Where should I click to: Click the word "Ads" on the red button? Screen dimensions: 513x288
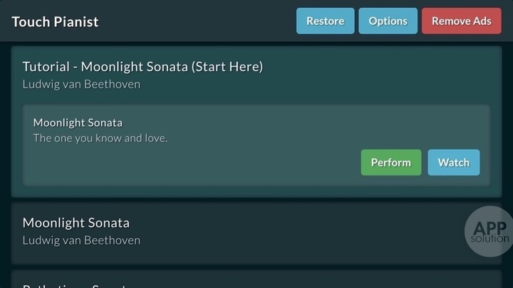point(481,21)
